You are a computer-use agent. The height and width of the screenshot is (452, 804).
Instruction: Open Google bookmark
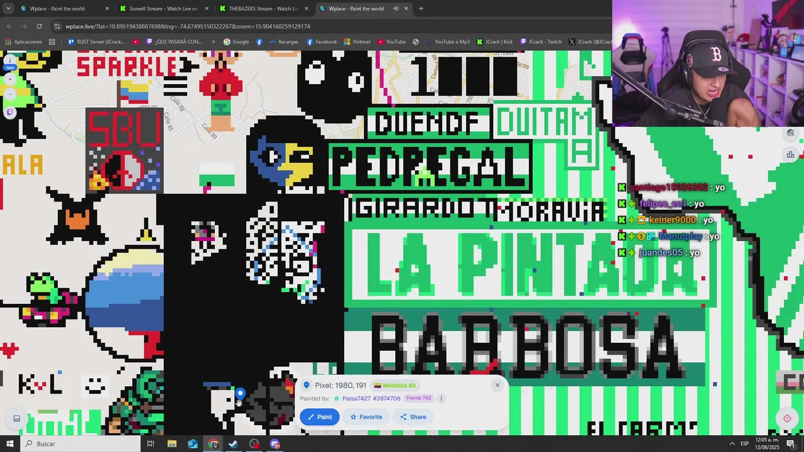pos(236,42)
